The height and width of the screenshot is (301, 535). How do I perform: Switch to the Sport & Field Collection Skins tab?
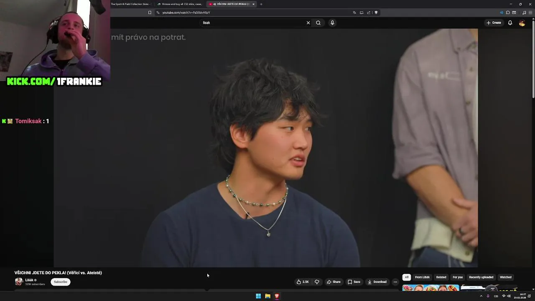(130, 4)
